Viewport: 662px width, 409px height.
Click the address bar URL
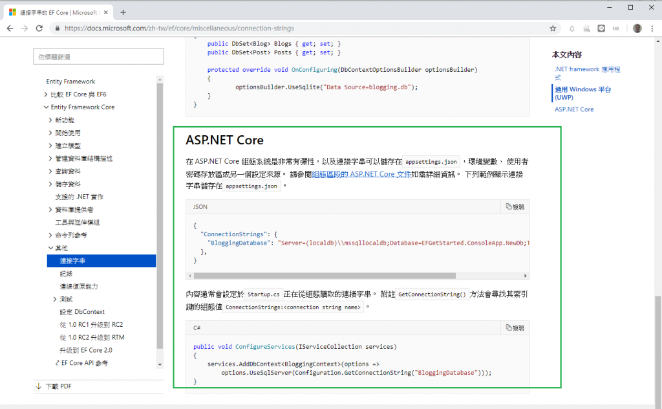[x=180, y=28]
